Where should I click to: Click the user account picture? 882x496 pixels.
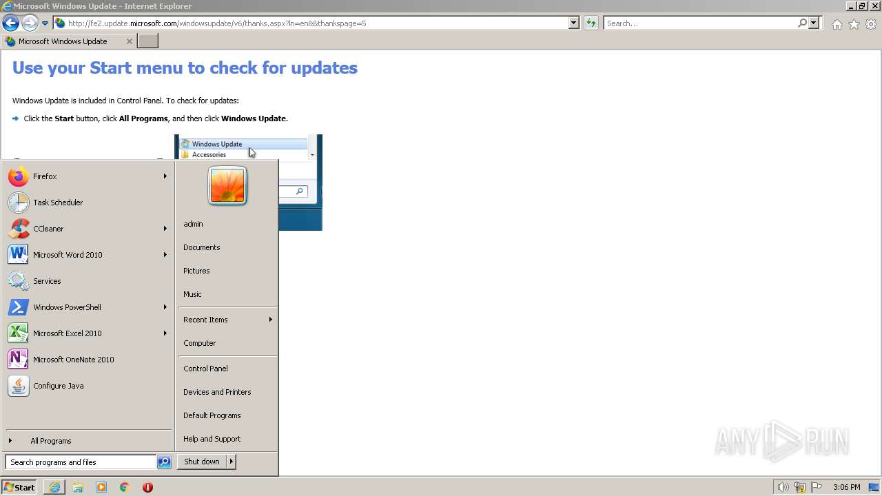coord(227,186)
